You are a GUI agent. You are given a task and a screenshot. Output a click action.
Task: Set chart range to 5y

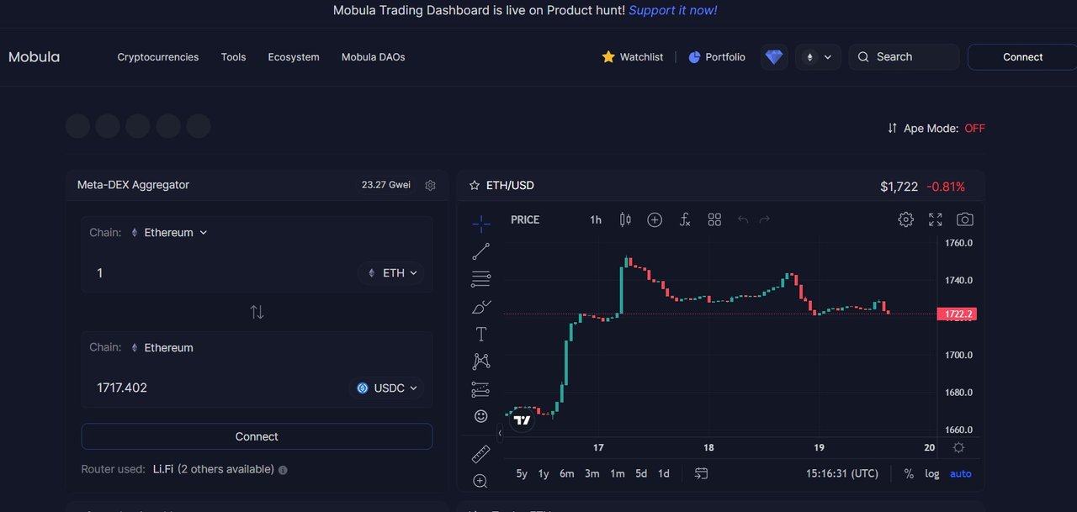pyautogui.click(x=522, y=473)
